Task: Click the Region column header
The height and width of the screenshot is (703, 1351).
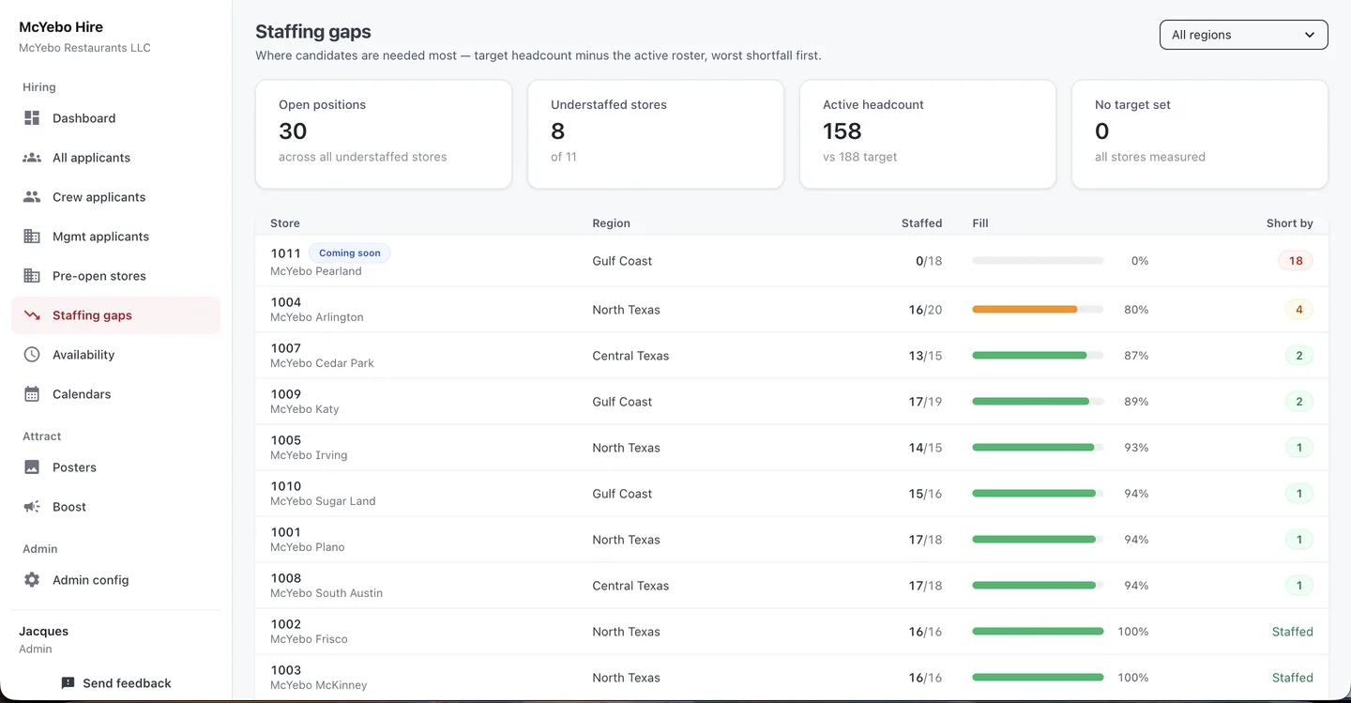Action: tap(612, 223)
